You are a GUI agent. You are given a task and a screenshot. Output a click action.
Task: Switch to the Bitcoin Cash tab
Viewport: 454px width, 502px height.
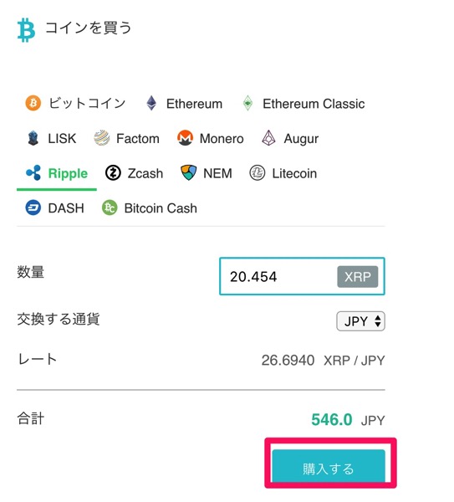(150, 207)
